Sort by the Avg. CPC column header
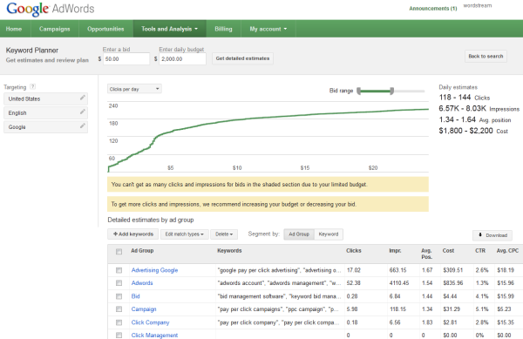 point(507,250)
